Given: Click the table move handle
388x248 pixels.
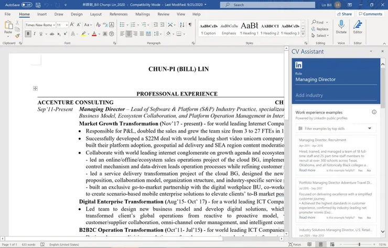Looking at the screenshot, I should click(35, 89).
